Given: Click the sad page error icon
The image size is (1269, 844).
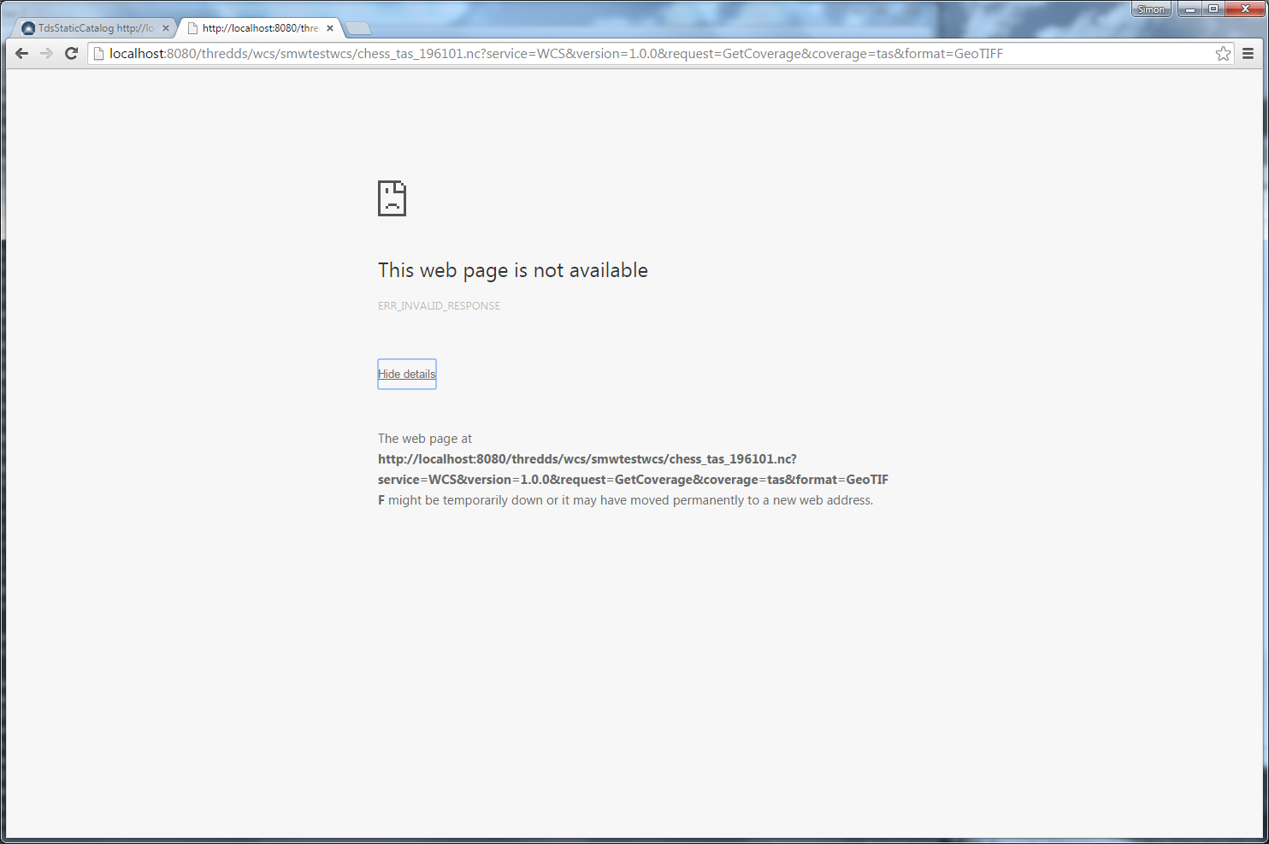Looking at the screenshot, I should click(392, 198).
